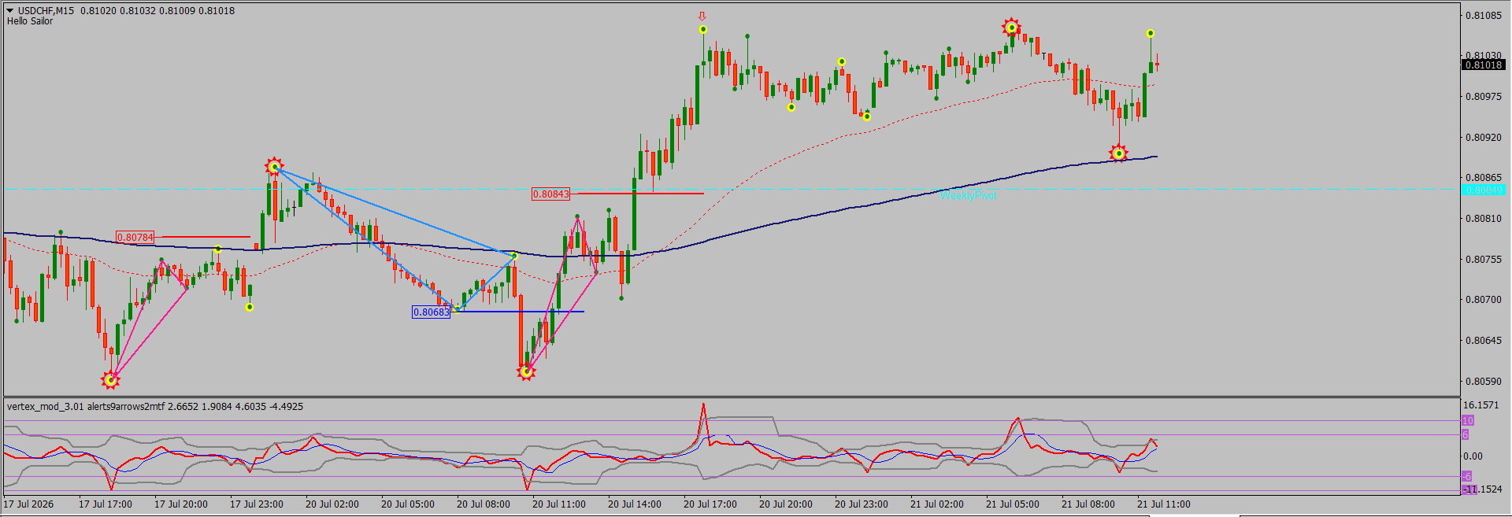Click the red 0.80843 price label
This screenshot has width=1512, height=517.
click(x=550, y=194)
